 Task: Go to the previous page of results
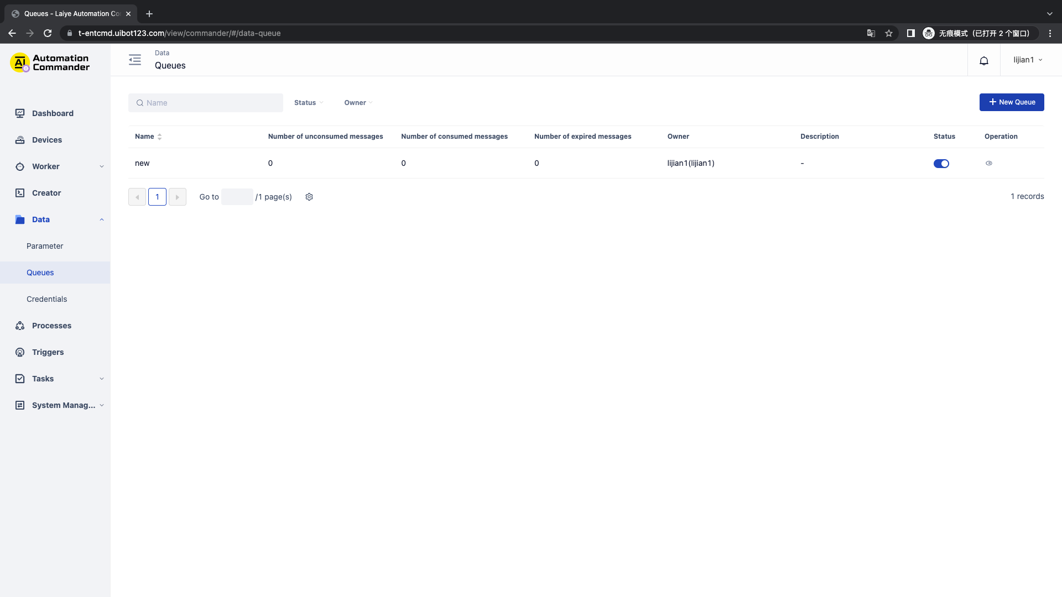click(x=137, y=197)
